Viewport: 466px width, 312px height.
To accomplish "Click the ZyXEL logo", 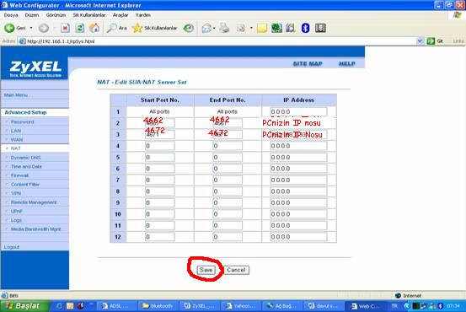I will 35,68.
